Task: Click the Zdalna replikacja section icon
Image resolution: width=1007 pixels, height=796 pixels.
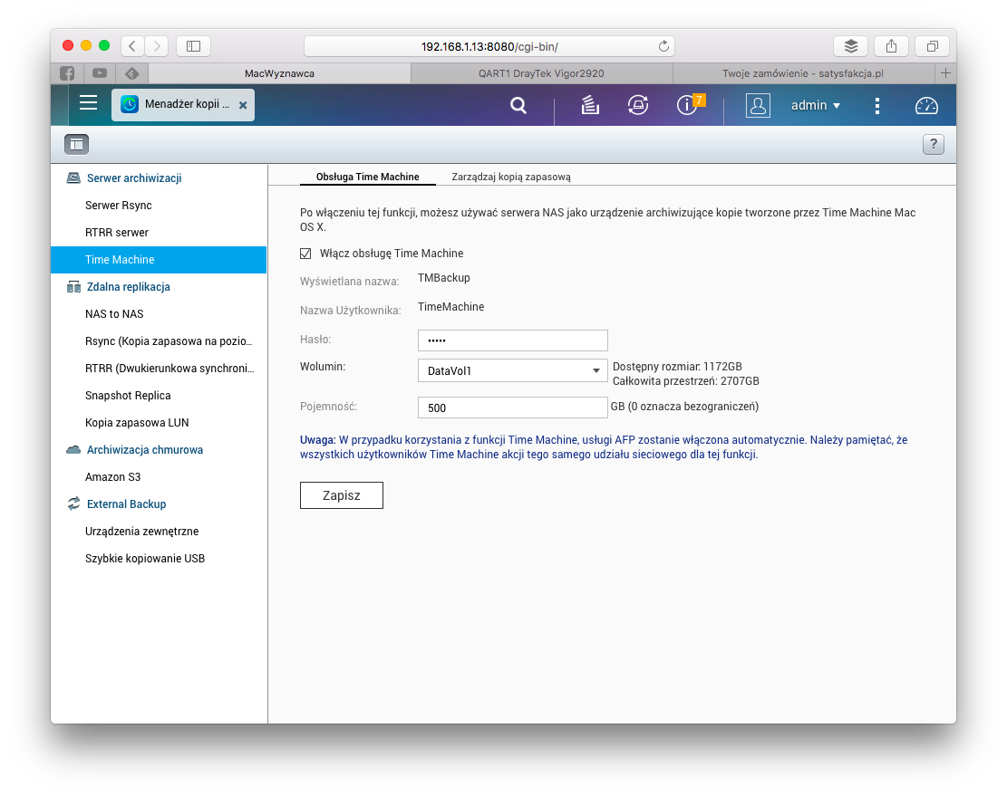Action: 73,287
